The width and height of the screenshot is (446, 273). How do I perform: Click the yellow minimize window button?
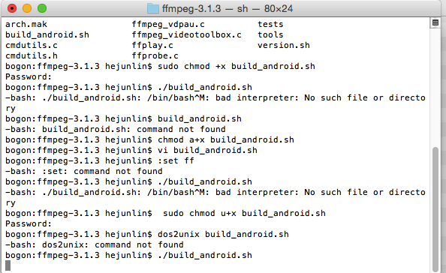pos(27,8)
